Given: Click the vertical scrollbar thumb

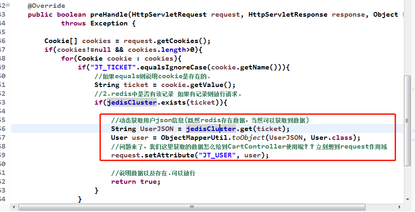Looking at the screenshot, I should tap(407, 120).
